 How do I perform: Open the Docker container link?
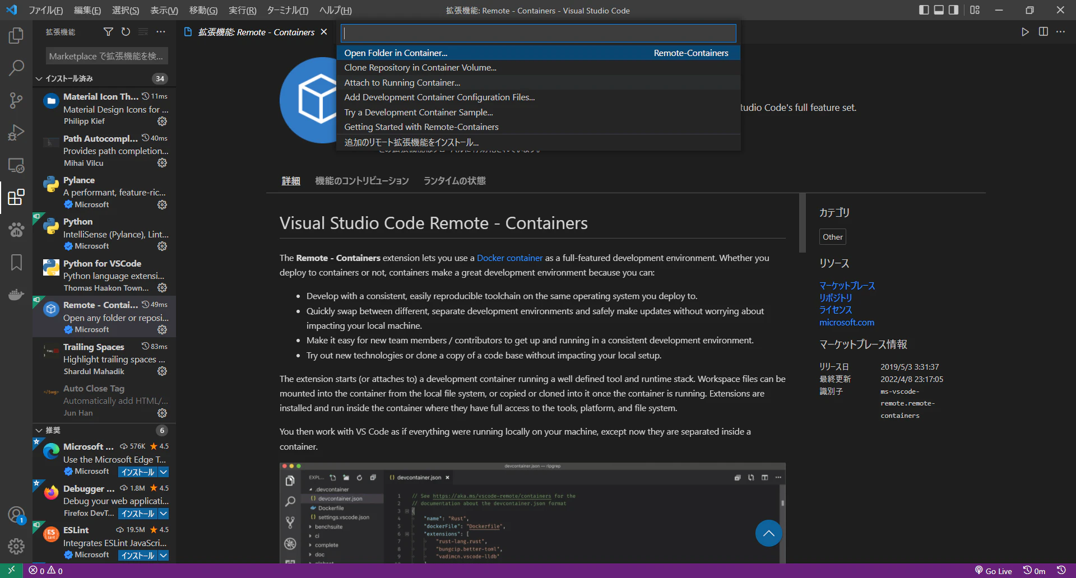509,258
